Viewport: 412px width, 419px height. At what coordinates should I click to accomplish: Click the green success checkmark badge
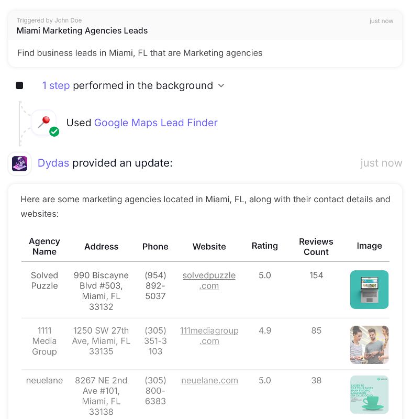[54, 131]
